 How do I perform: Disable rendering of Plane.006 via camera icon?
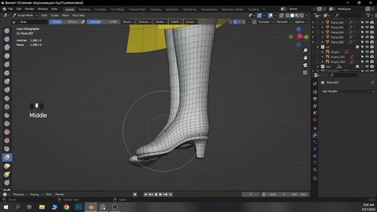point(372,42)
